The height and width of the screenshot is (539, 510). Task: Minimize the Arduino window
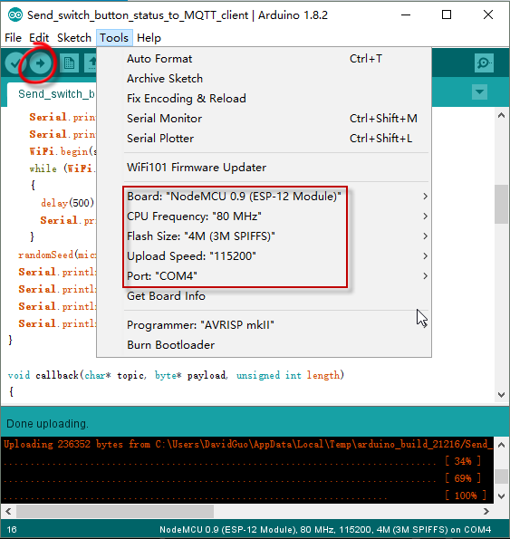tap(406, 15)
